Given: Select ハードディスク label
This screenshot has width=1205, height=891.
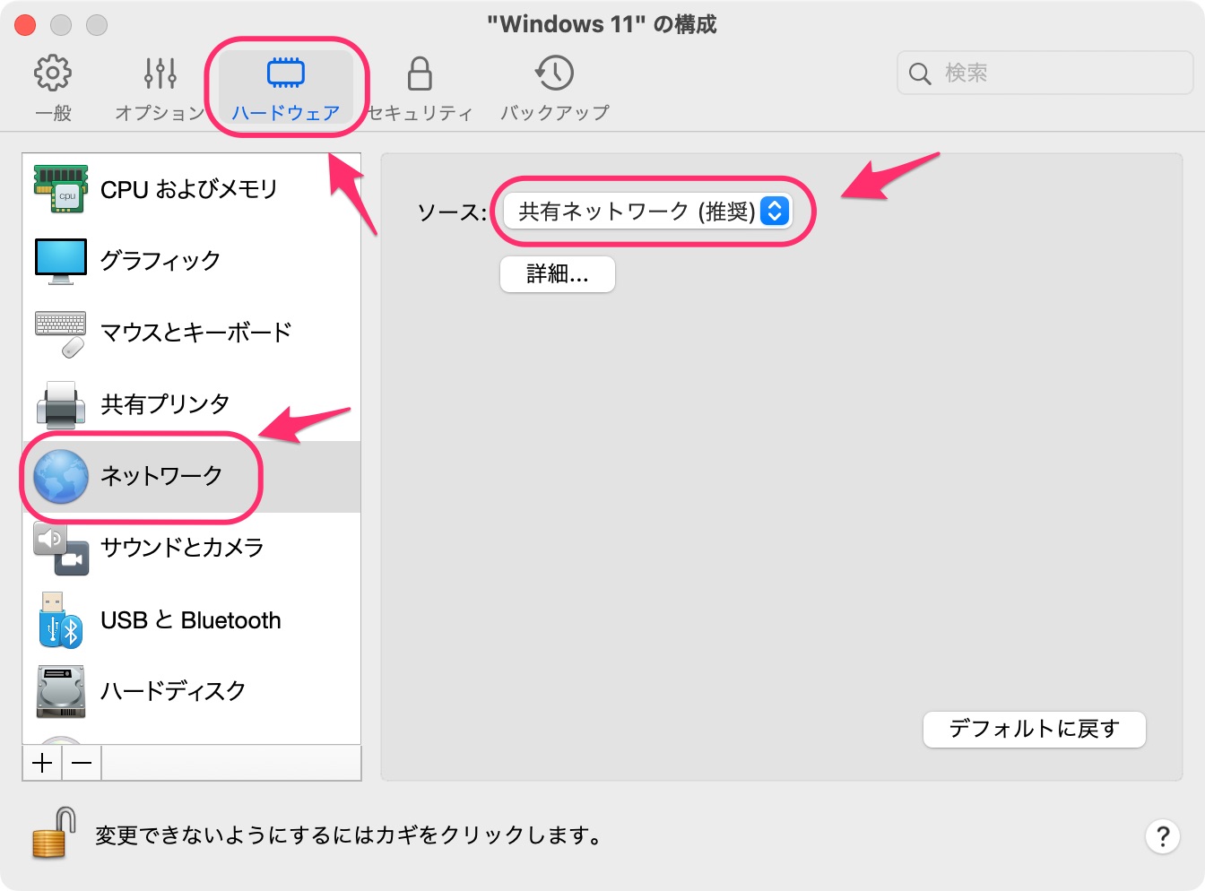Looking at the screenshot, I should [173, 691].
